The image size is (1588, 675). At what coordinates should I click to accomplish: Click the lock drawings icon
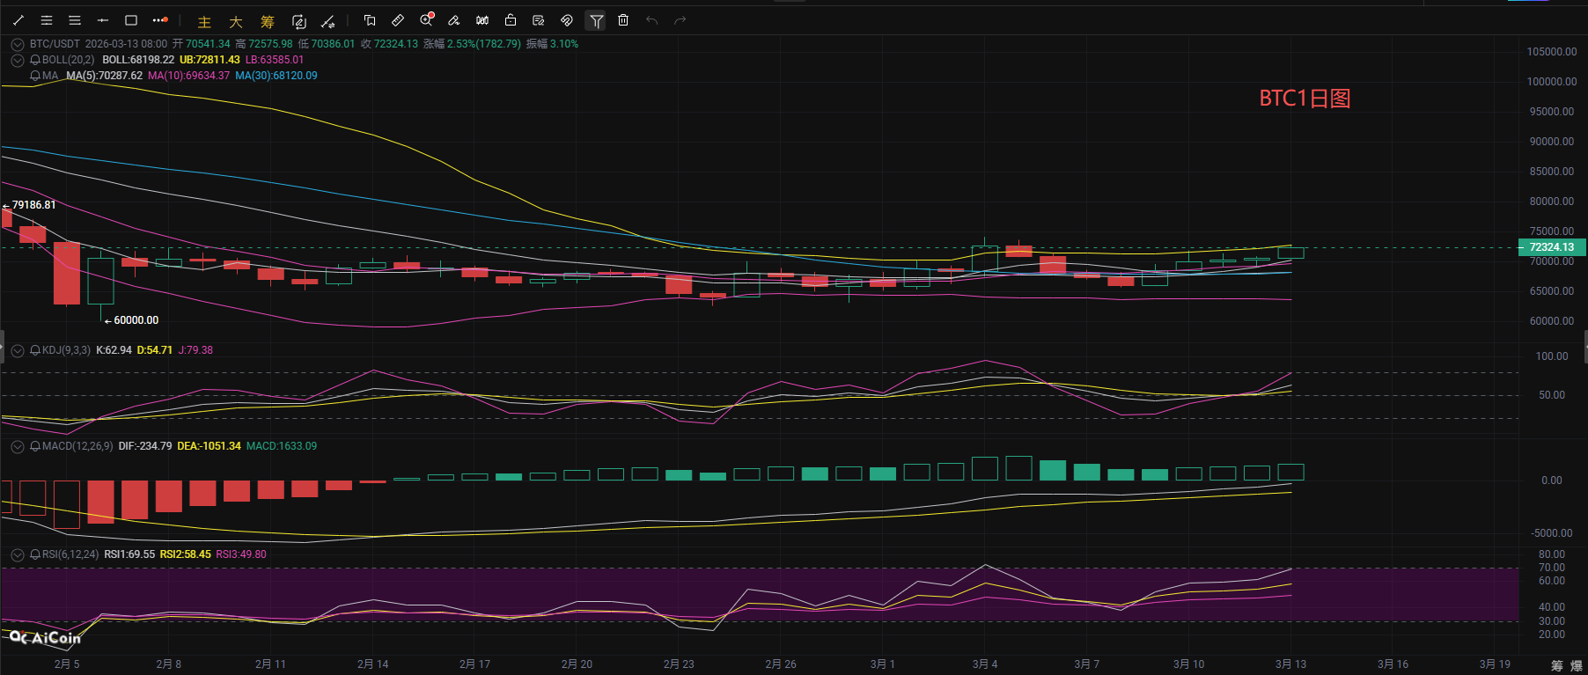point(511,20)
